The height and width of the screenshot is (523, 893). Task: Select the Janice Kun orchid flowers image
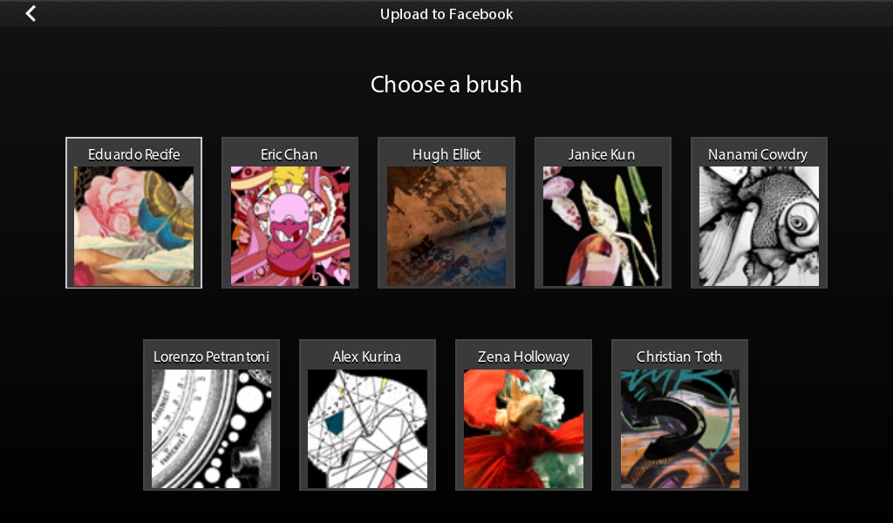603,226
